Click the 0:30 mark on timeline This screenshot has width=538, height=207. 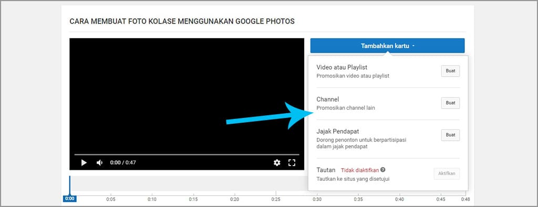317,199
